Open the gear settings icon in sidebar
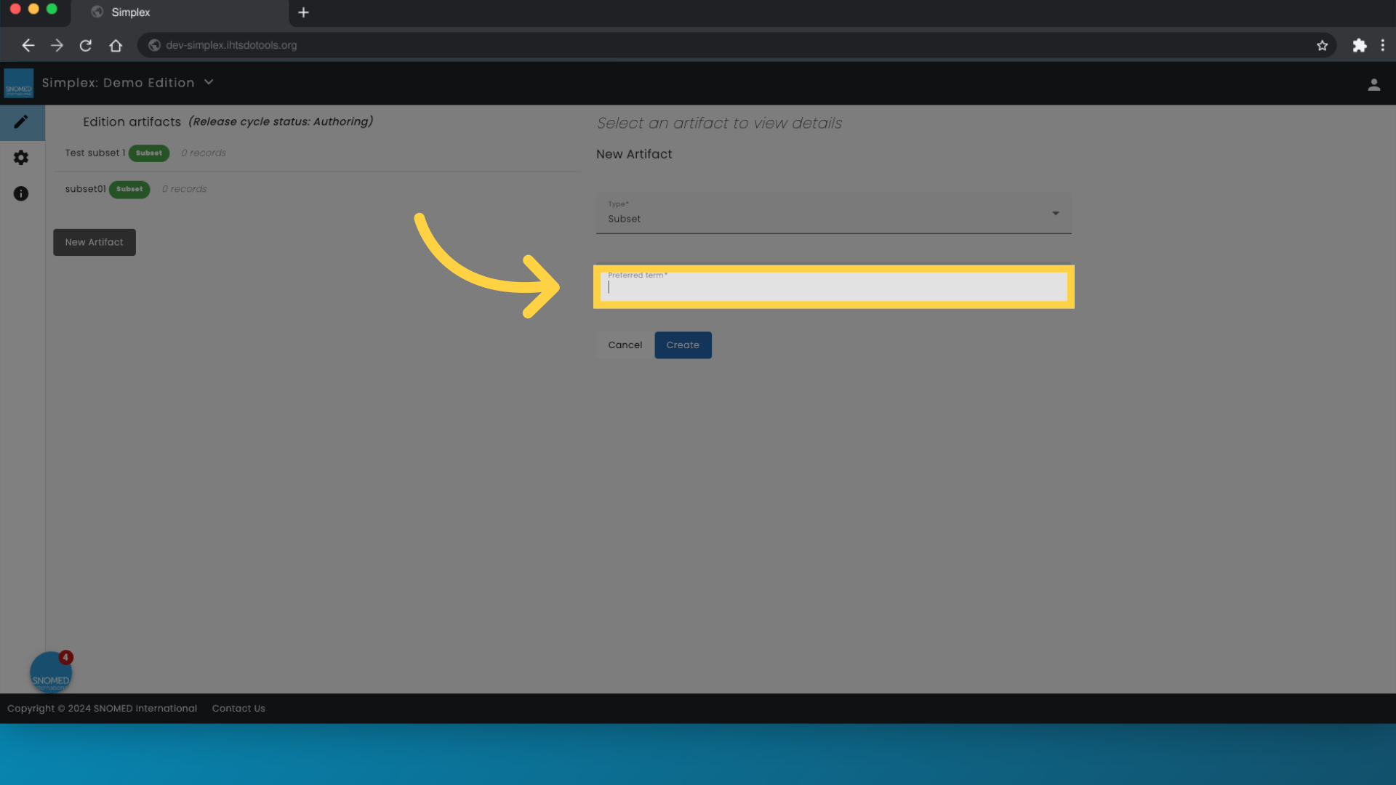Viewport: 1396px width, 785px height. click(x=21, y=158)
